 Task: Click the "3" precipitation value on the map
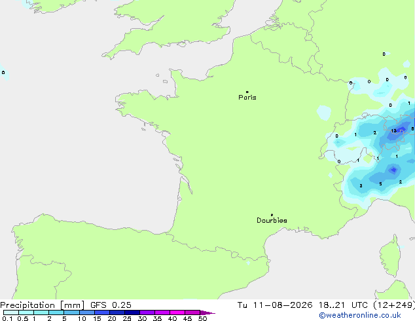click(x=361, y=186)
